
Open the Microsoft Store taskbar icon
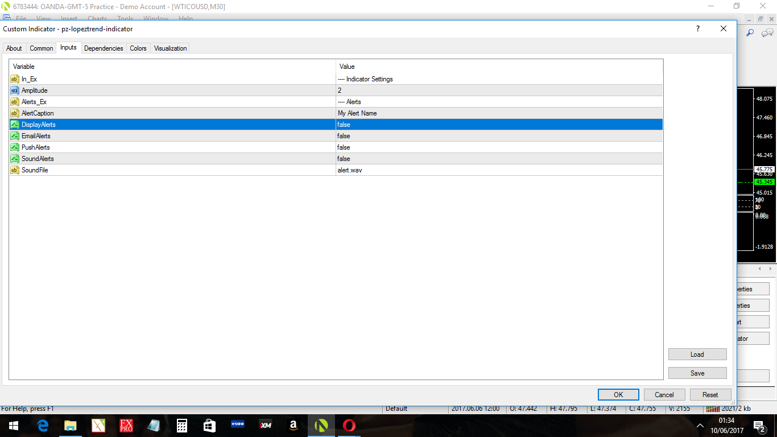point(210,426)
